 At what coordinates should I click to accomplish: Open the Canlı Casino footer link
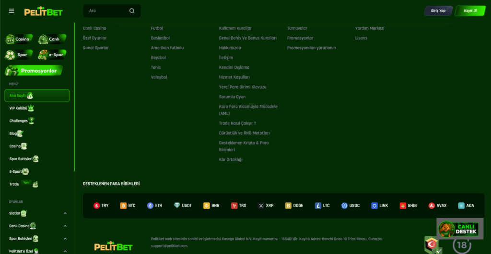(x=94, y=28)
